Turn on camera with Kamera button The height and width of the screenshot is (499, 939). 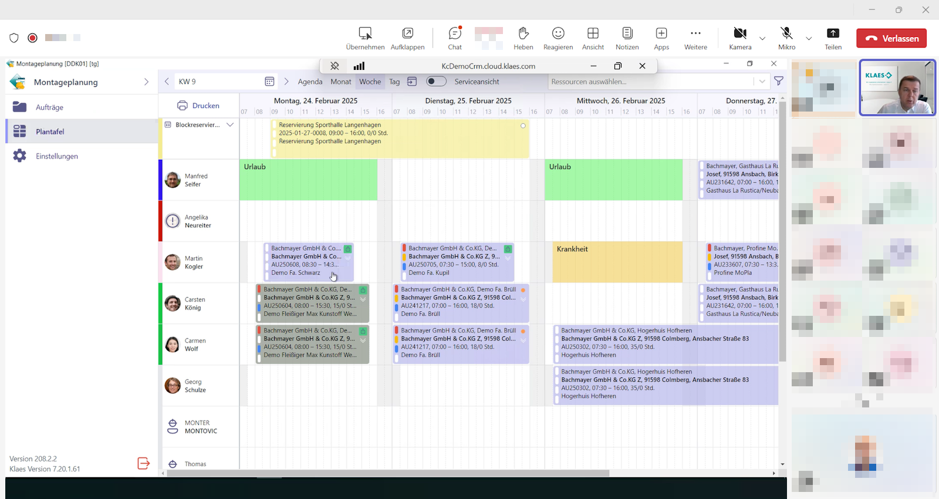point(740,38)
